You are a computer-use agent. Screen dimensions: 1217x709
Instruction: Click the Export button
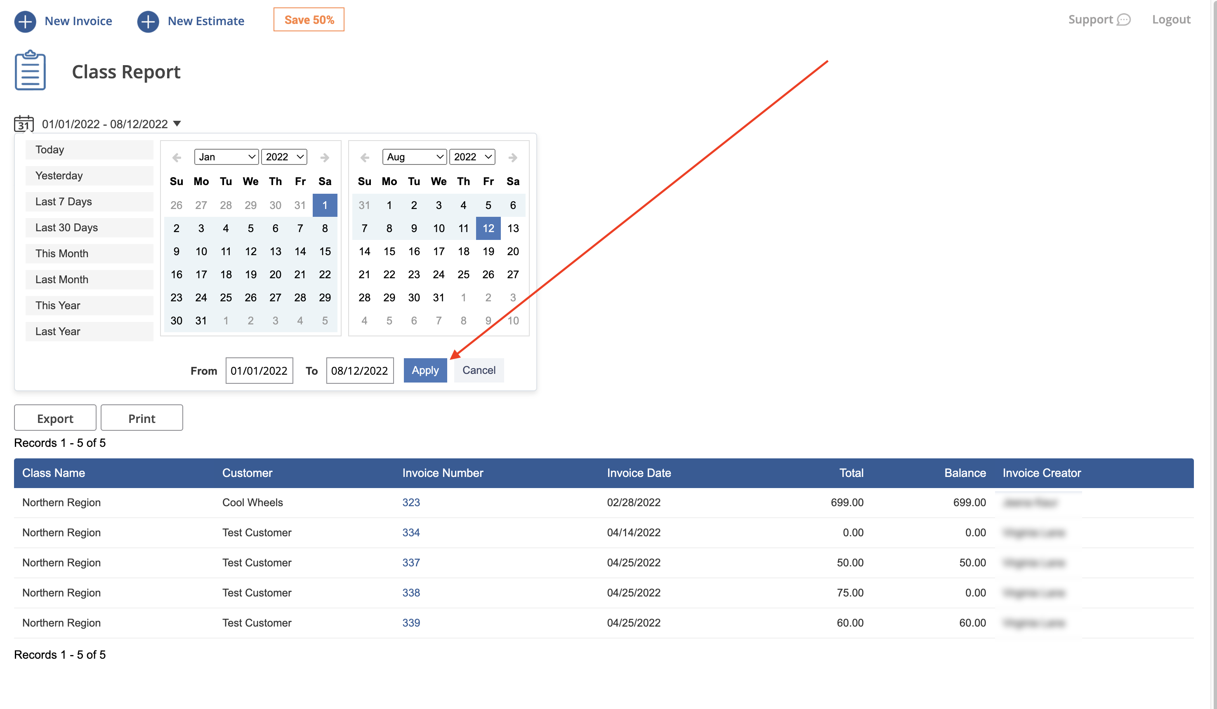(x=54, y=418)
